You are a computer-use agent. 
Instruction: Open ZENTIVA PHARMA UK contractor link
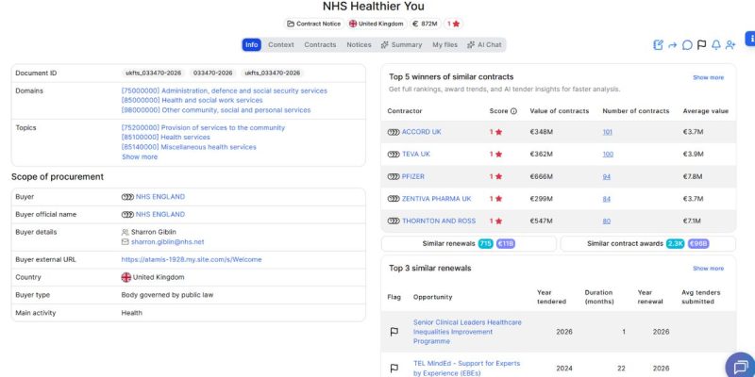[x=436, y=199]
